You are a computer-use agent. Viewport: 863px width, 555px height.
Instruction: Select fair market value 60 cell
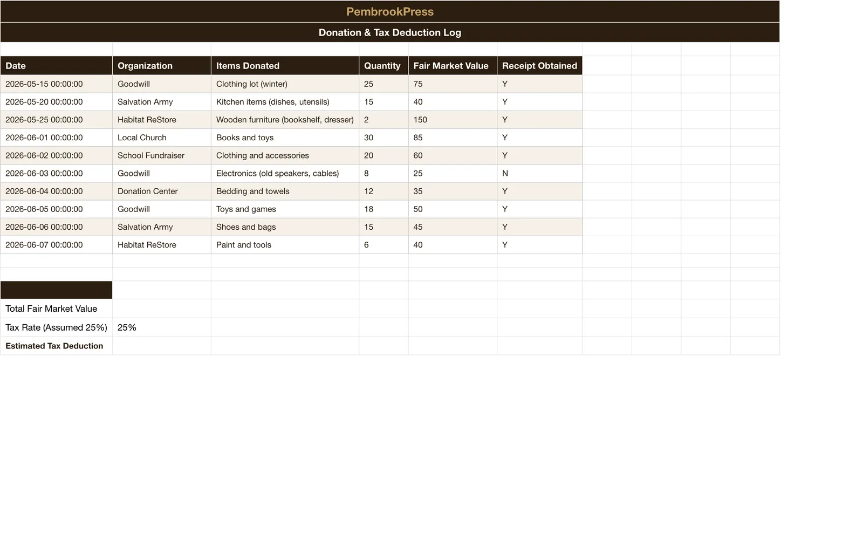click(x=453, y=155)
